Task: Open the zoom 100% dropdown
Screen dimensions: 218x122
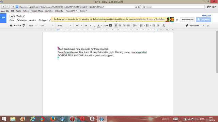Action: point(33,26)
